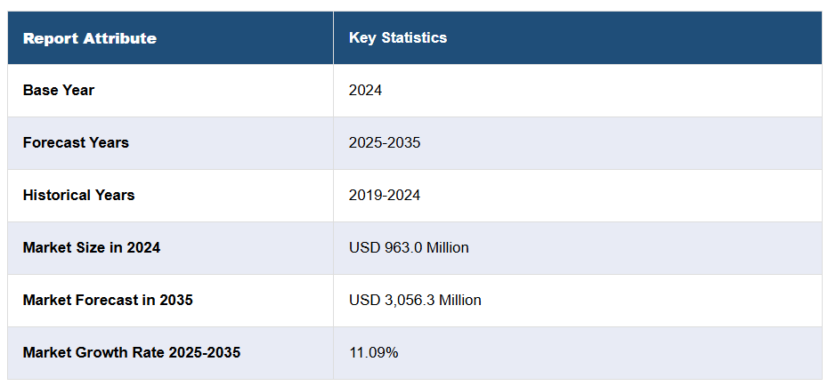
Task: Select the Base Year row label
Action: (59, 90)
